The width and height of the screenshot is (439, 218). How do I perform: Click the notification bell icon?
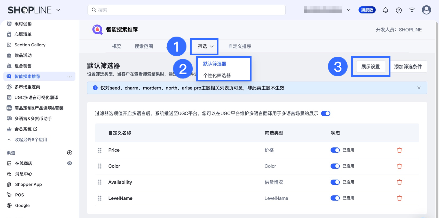(x=385, y=10)
